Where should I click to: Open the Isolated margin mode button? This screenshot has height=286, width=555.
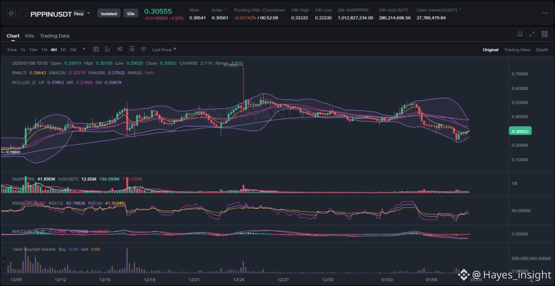click(x=109, y=13)
